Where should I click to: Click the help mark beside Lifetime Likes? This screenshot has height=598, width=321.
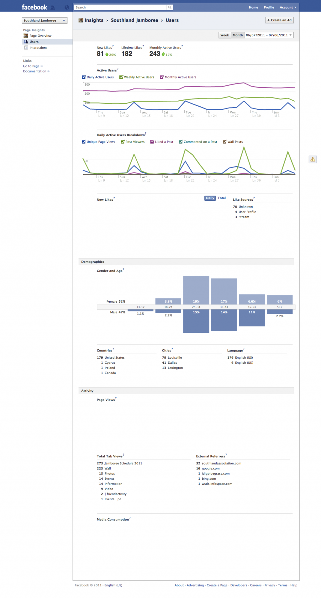point(143,46)
